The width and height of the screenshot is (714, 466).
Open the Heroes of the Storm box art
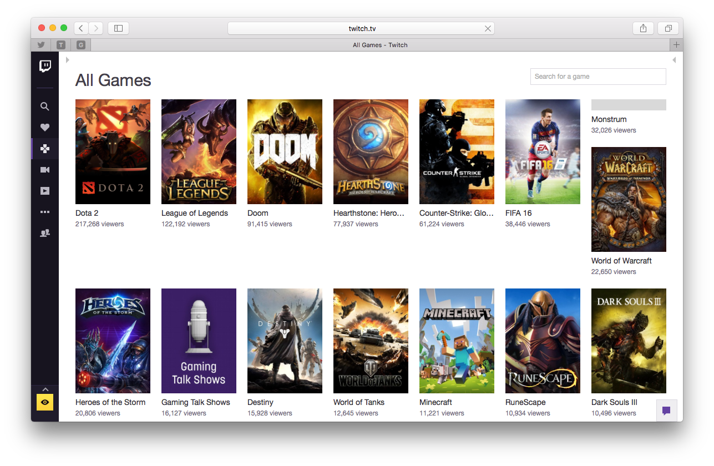(x=113, y=341)
